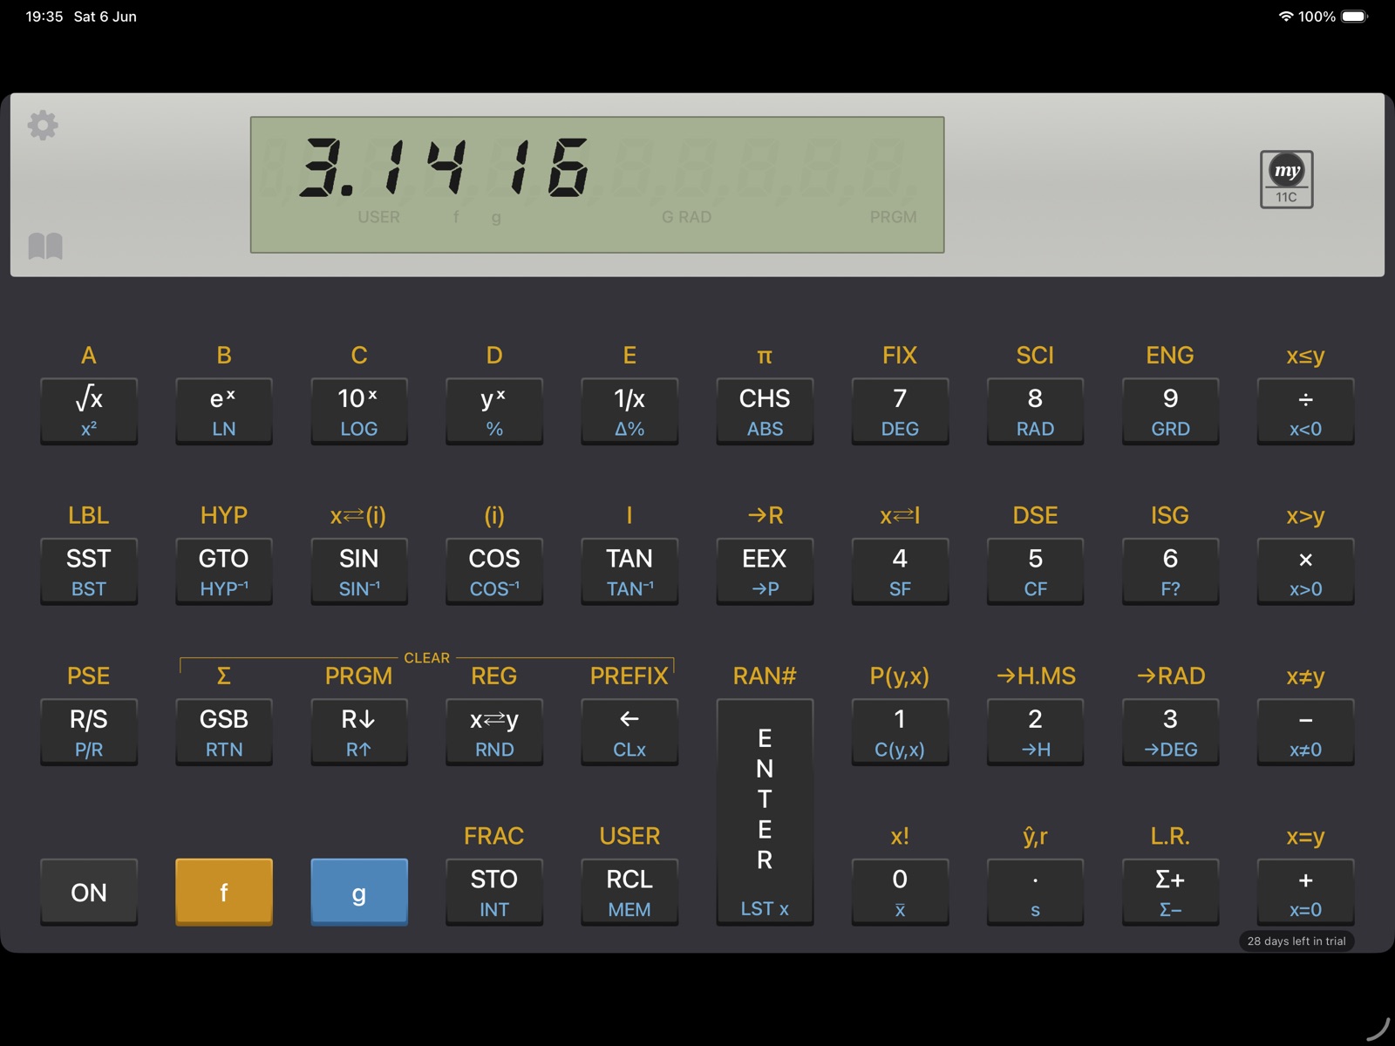Tap the 1/x reciprocal key
The width and height of the screenshot is (1395, 1046).
pyautogui.click(x=629, y=411)
